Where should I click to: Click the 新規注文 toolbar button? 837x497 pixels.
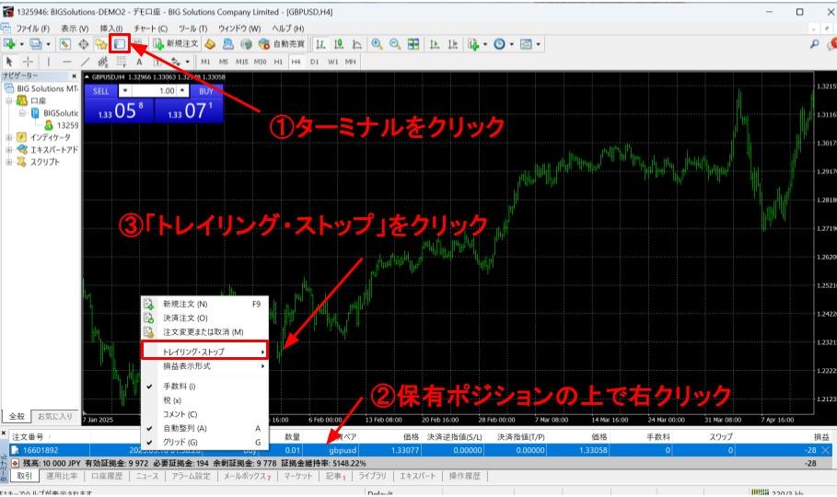click(176, 44)
